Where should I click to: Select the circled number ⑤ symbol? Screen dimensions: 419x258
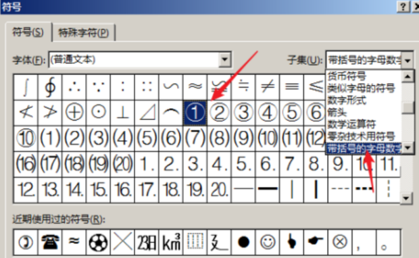(291, 112)
